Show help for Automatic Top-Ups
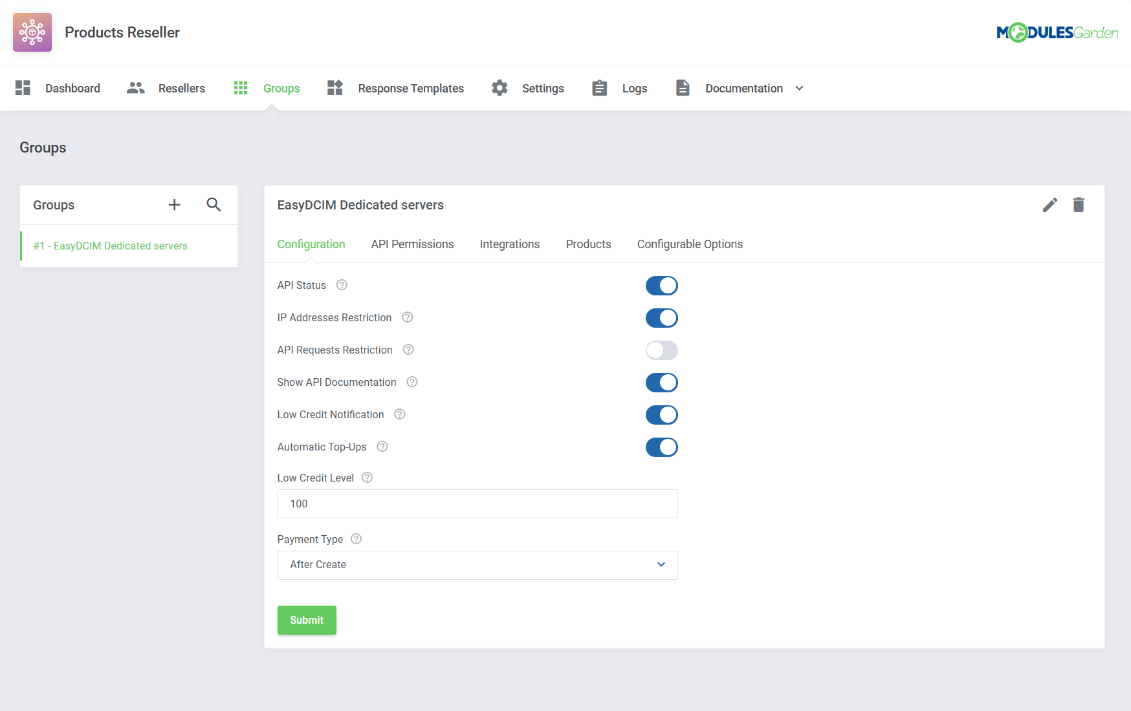 (382, 447)
